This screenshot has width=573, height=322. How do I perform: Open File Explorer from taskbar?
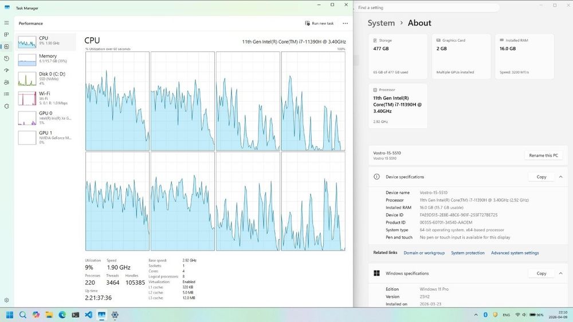click(x=49, y=315)
